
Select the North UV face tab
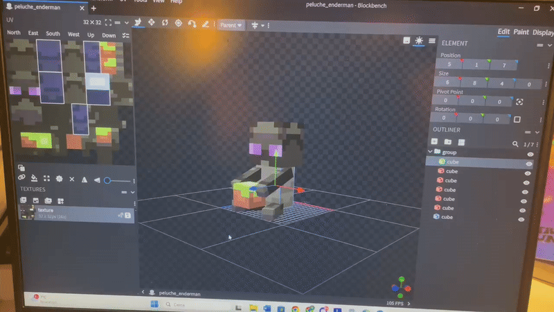coord(14,33)
